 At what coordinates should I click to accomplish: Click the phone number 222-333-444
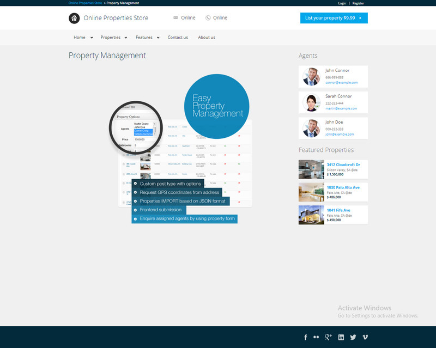point(334,103)
